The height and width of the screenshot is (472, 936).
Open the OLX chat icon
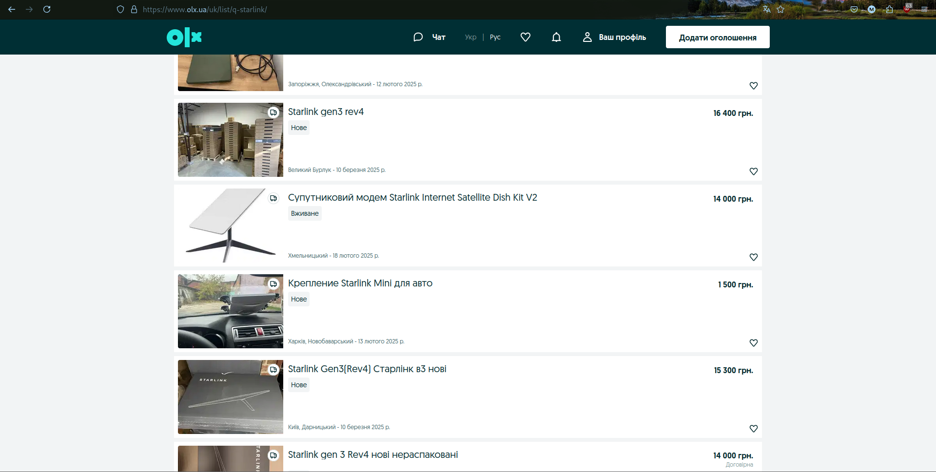click(418, 37)
